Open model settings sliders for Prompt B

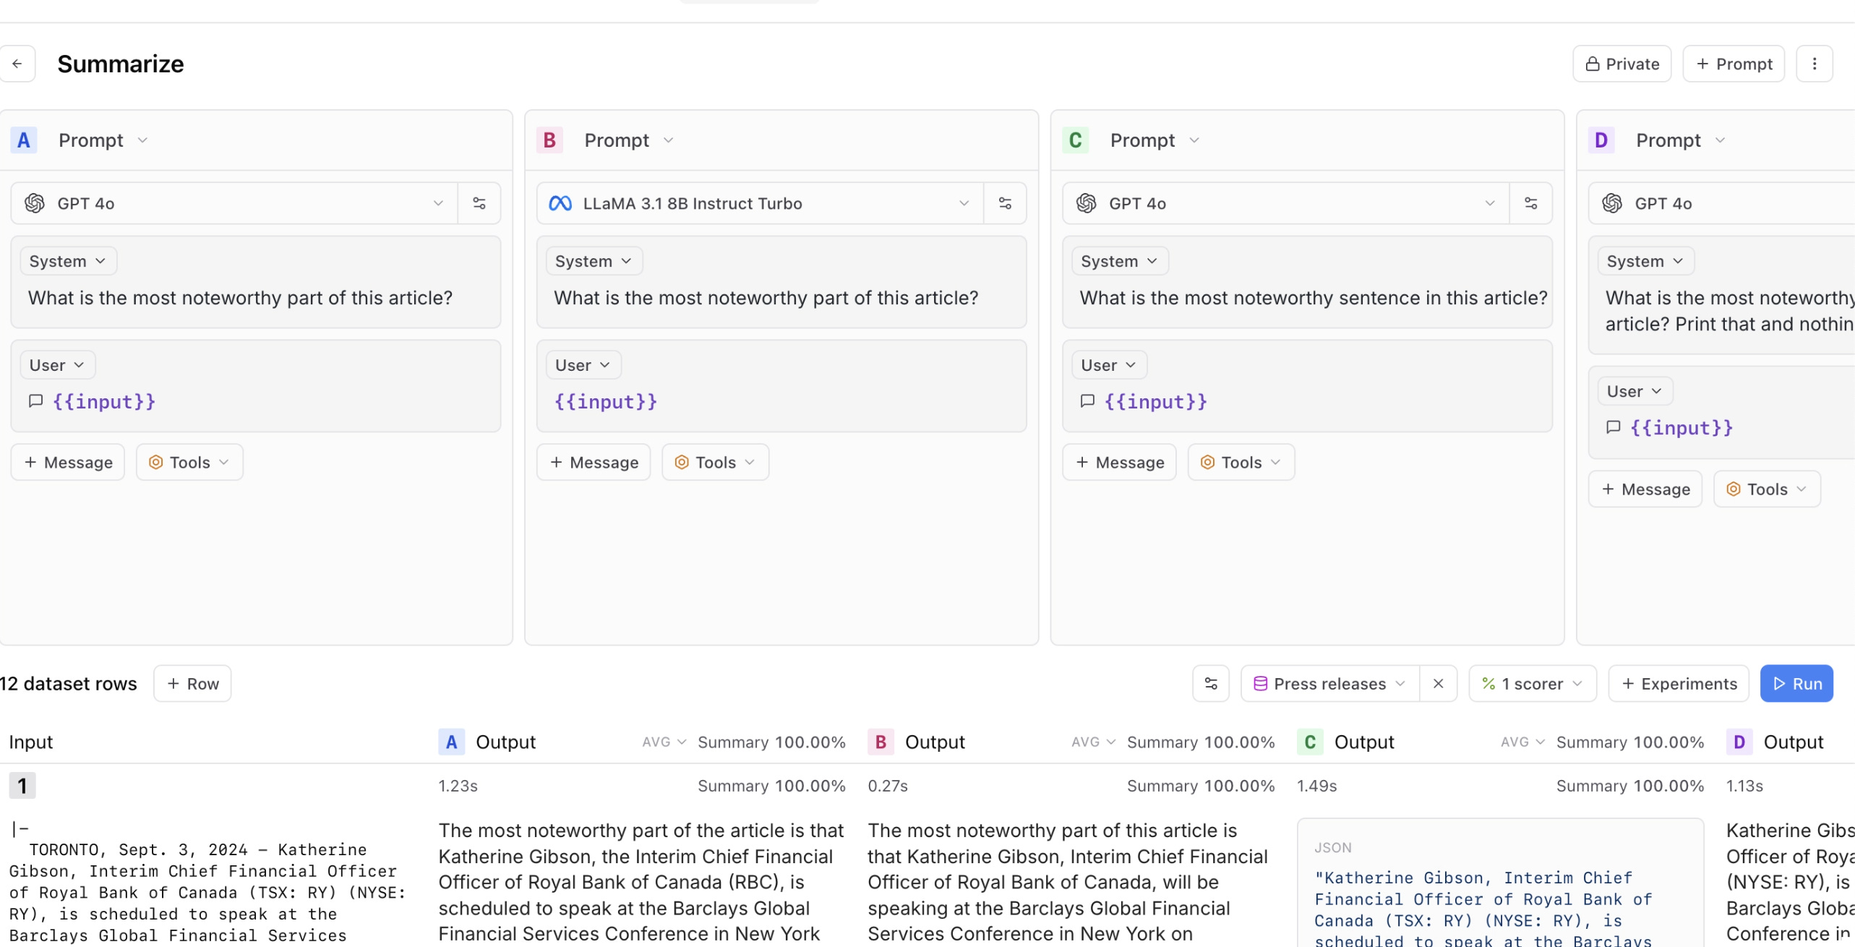coord(1005,203)
